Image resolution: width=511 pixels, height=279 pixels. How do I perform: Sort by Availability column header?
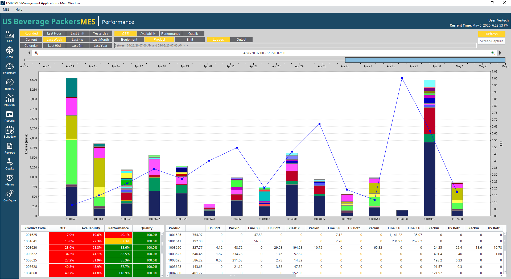91,228
